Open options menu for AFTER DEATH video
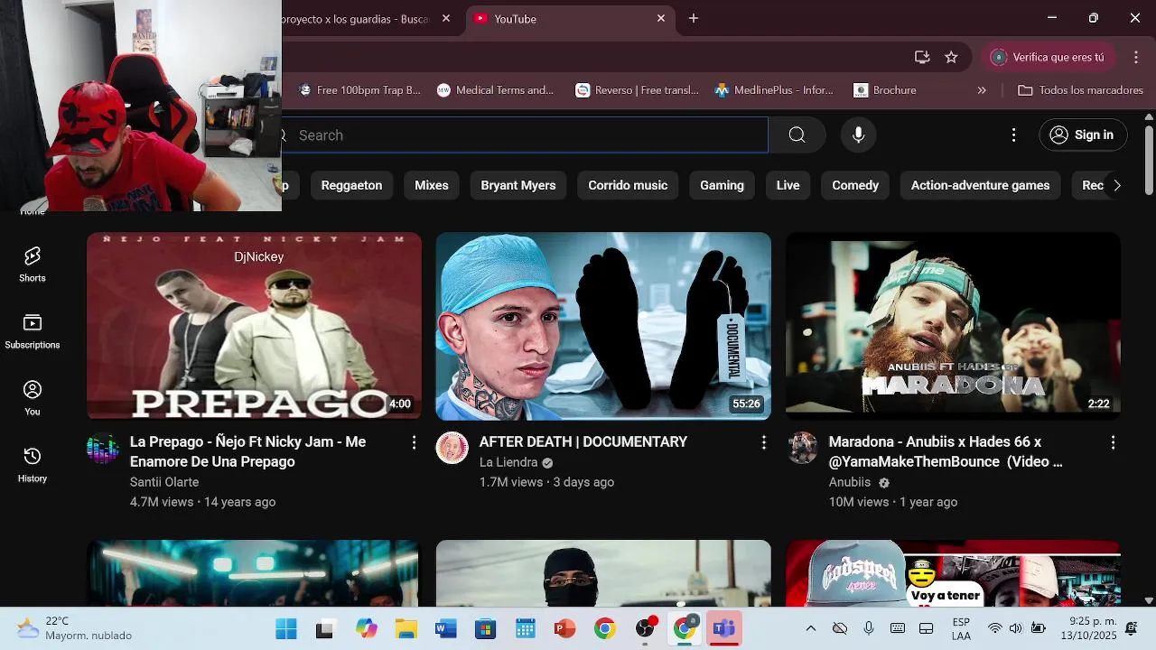The image size is (1156, 650). tap(763, 442)
